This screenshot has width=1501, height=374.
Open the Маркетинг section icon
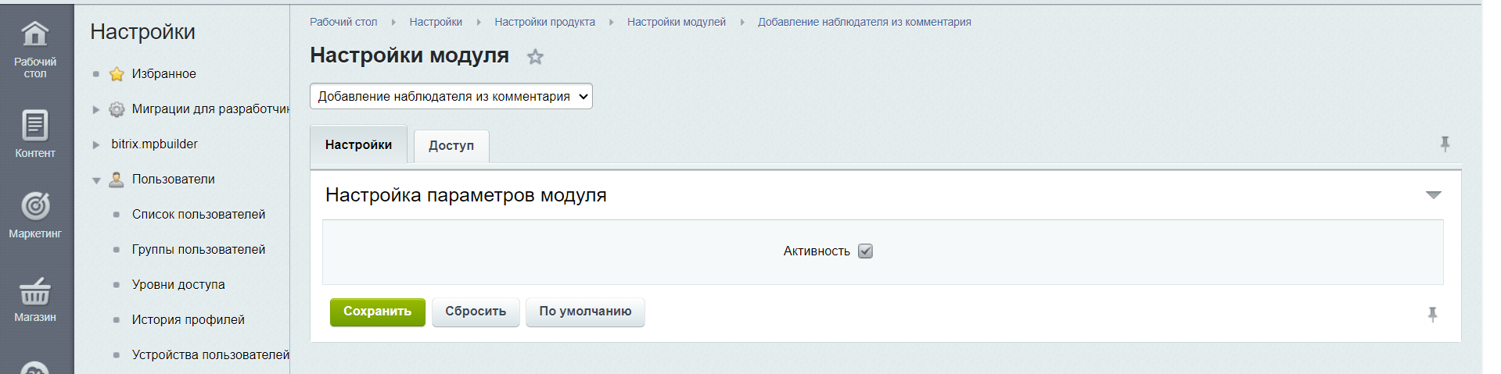click(x=35, y=214)
